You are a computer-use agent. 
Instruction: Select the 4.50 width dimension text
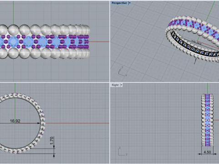pos(207,152)
